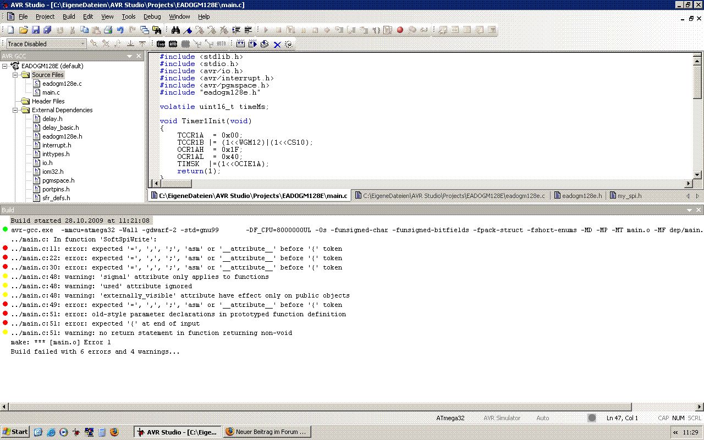
Task: Click the Con connect chip icon
Action: click(161, 44)
